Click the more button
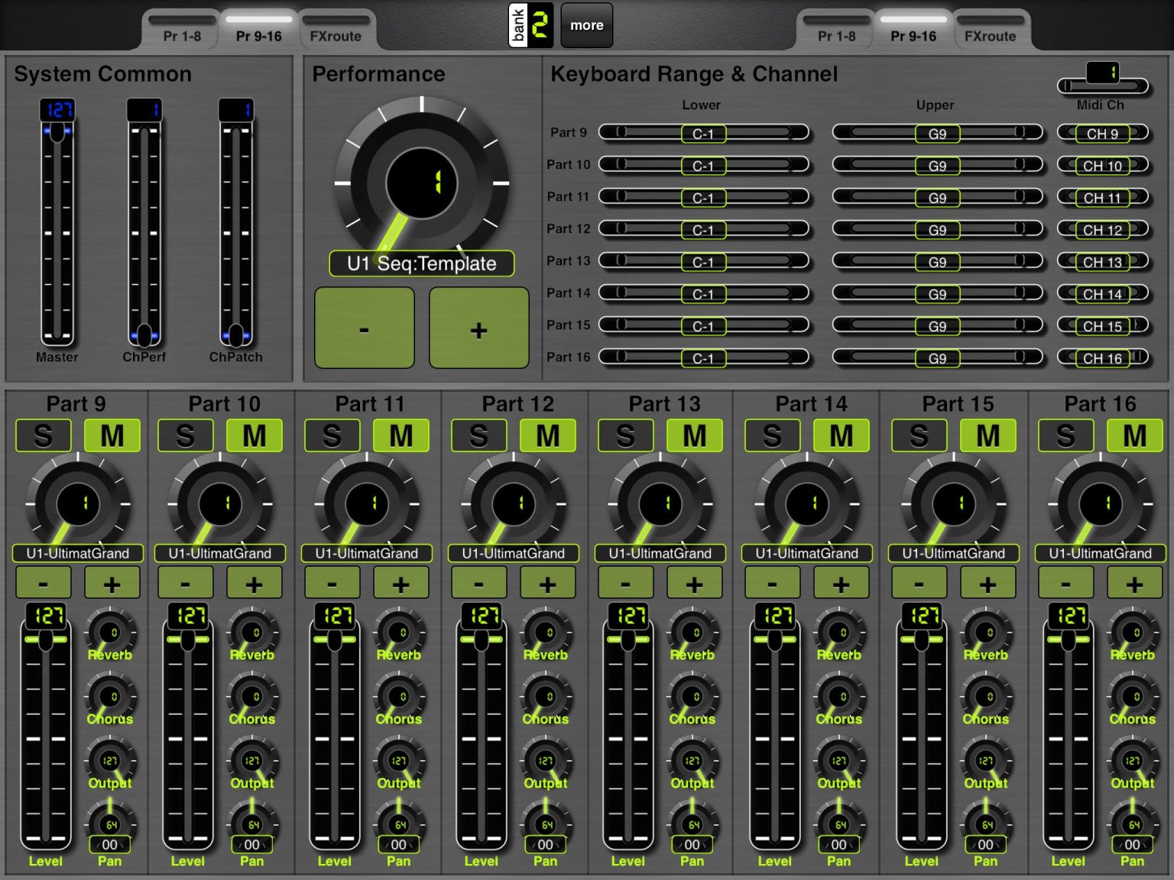The width and height of the screenshot is (1174, 880). [587, 25]
